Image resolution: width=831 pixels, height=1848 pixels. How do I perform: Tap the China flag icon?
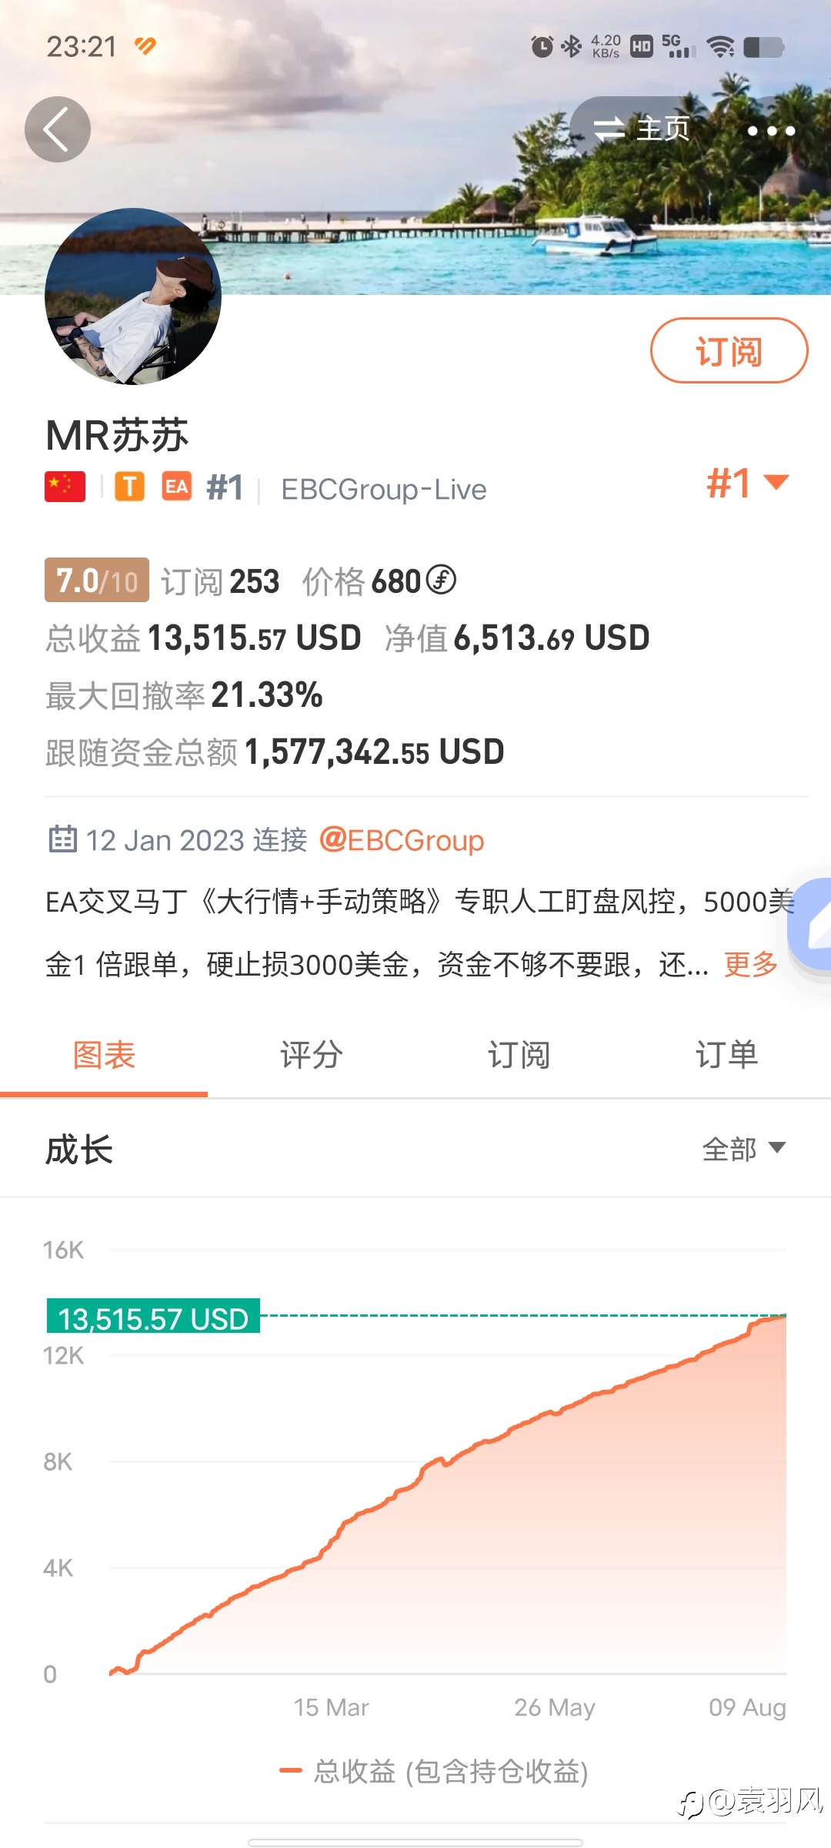tap(65, 487)
